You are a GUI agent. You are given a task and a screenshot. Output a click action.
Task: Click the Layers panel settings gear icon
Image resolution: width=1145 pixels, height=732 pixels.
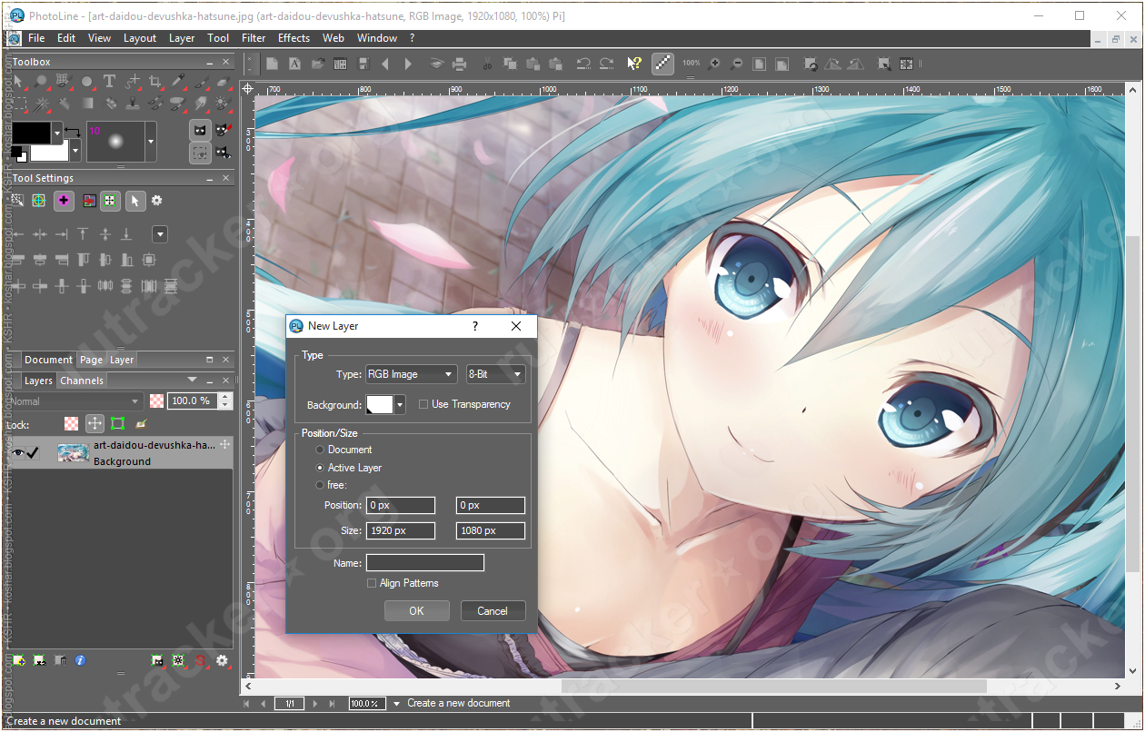coord(222,660)
